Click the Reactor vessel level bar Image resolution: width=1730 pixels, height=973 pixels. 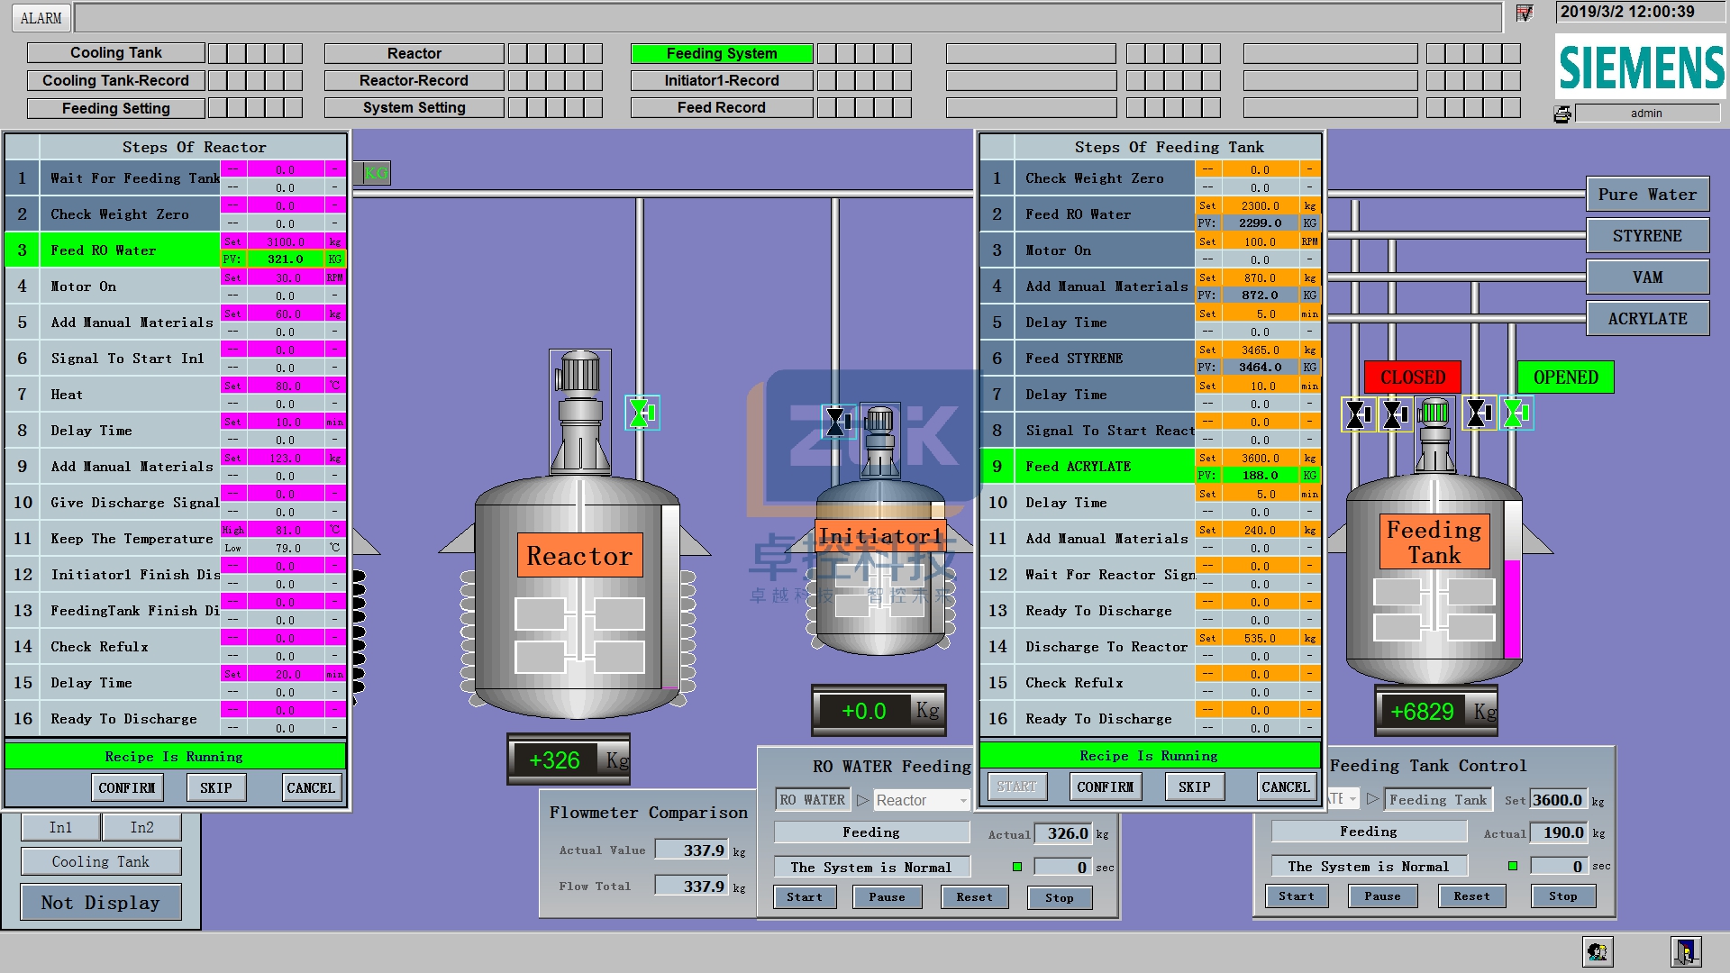point(670,598)
